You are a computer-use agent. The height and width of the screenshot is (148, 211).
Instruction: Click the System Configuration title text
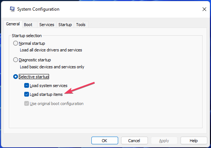click(38, 9)
